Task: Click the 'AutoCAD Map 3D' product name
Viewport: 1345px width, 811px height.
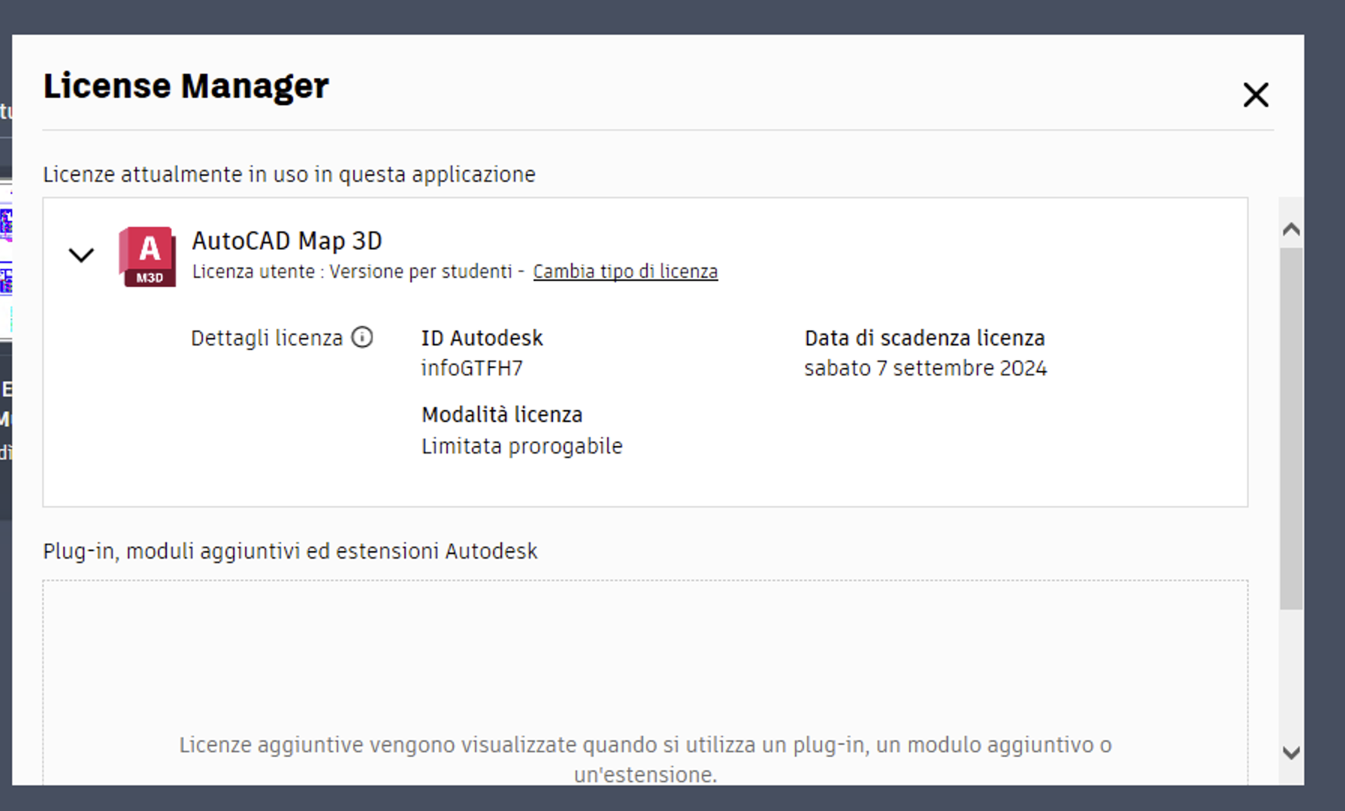Action: coord(287,241)
